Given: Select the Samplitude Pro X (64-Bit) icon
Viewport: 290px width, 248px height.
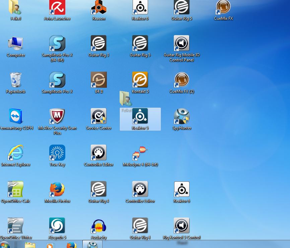Looking at the screenshot, I should [57, 44].
